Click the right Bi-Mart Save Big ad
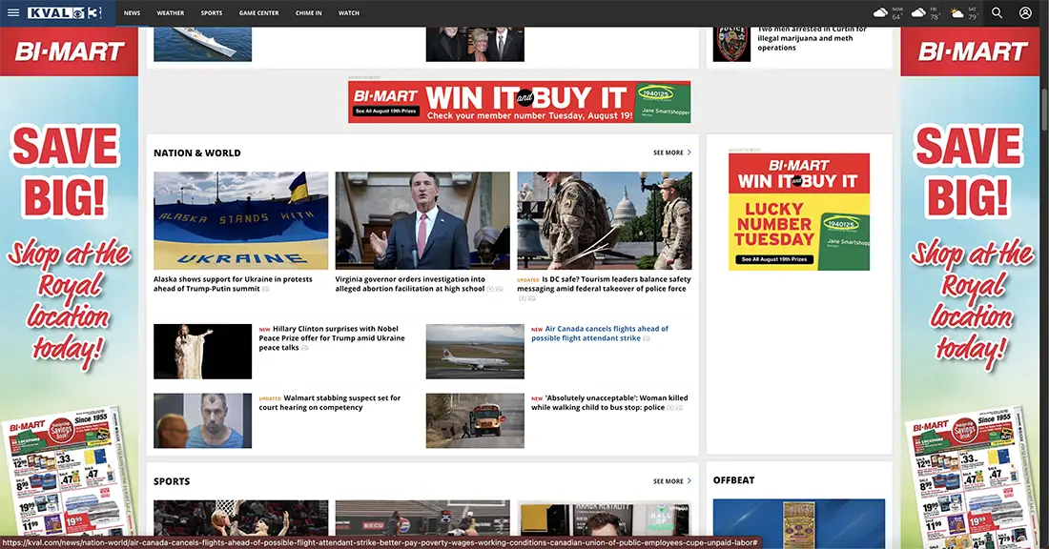The image size is (1049, 549). 971,288
